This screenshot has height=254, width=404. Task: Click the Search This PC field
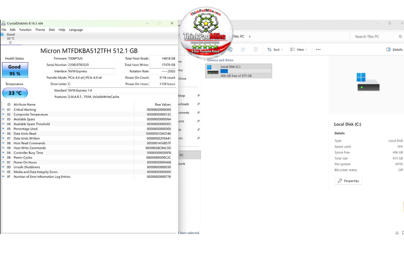[376, 36]
